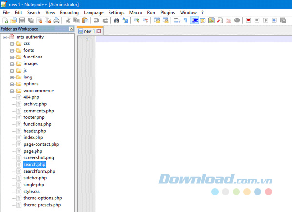
Task: Click the Playback macro icon
Action: (x=265, y=20)
